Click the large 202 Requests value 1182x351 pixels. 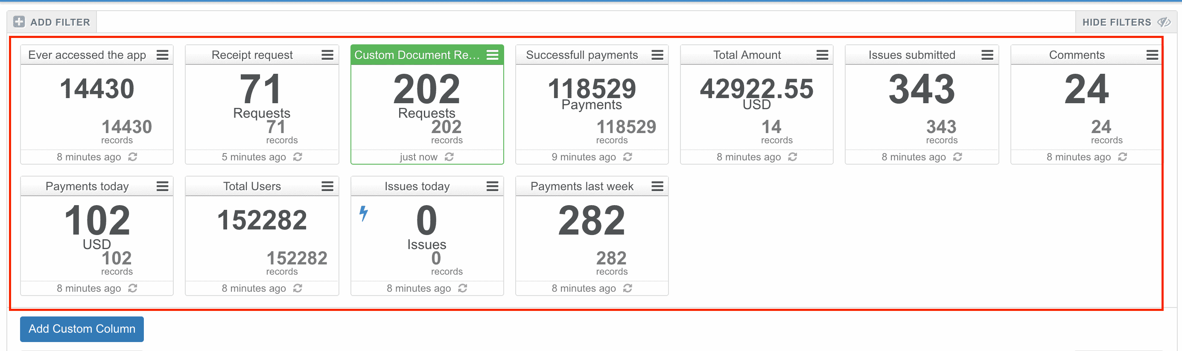[427, 89]
